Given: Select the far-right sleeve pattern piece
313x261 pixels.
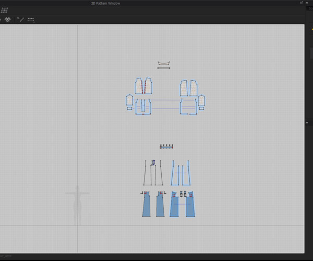Looking at the screenshot, I should pos(201,100).
